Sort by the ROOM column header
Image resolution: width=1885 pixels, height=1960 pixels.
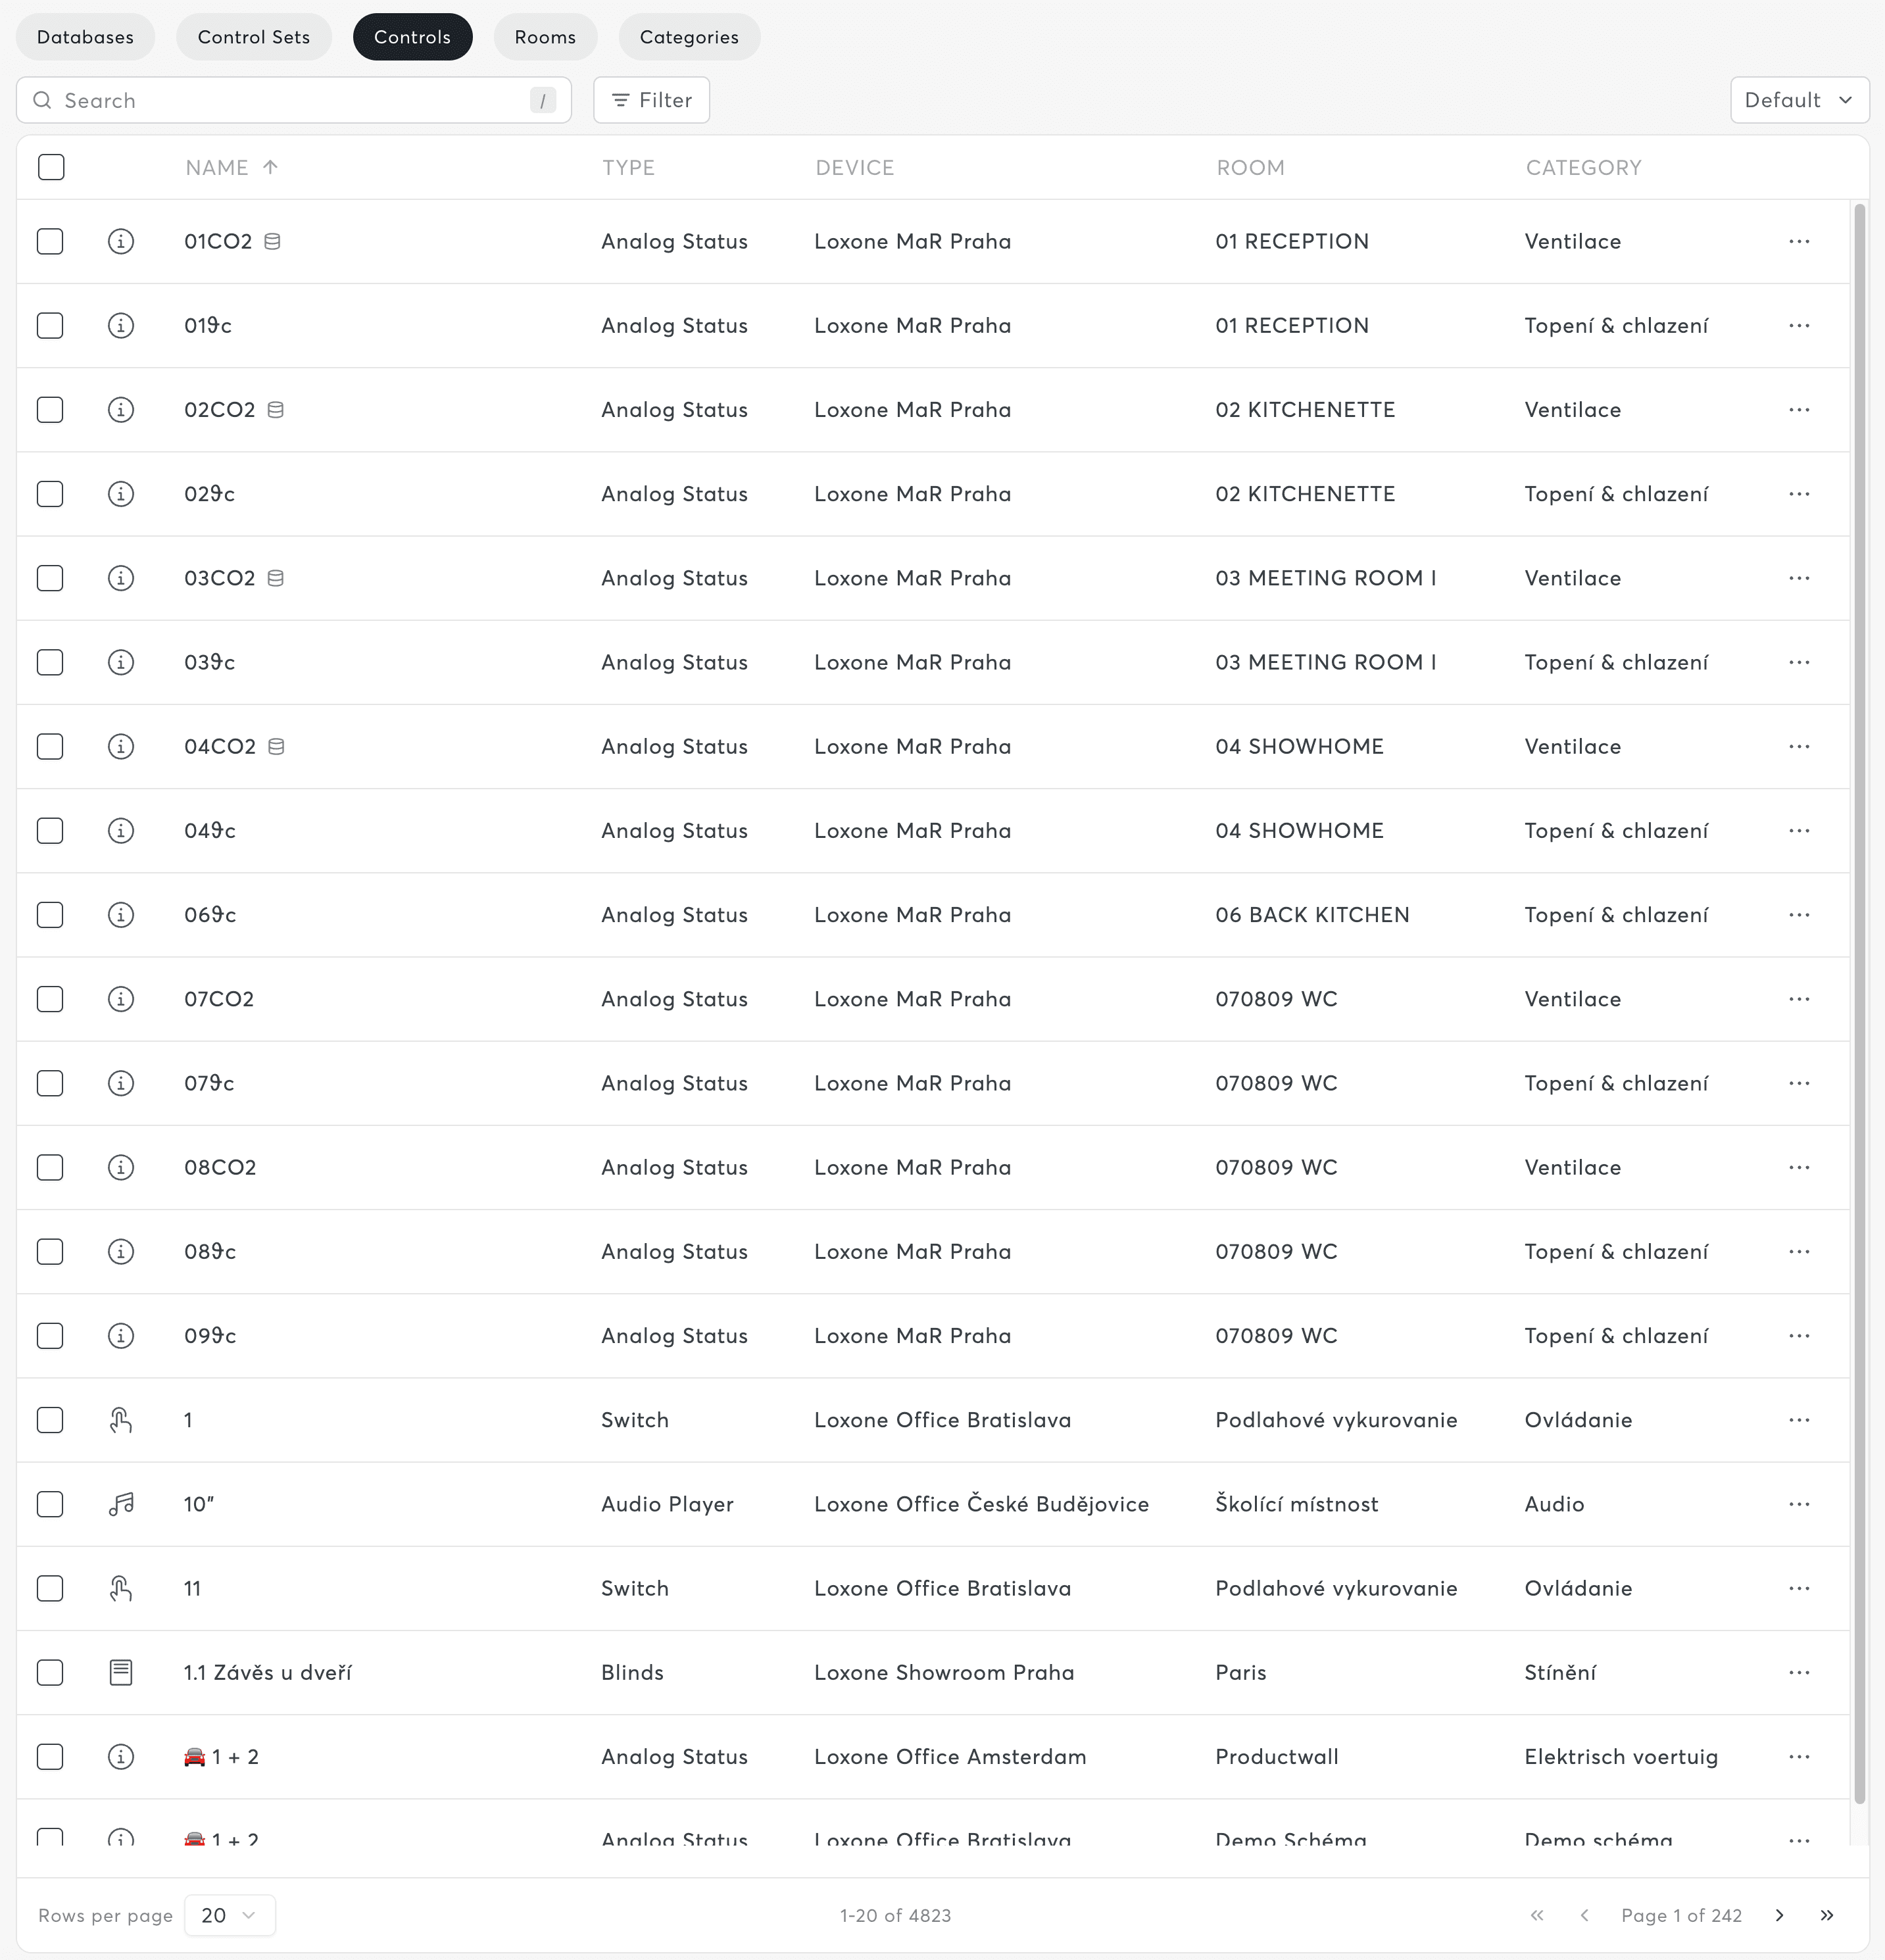click(x=1250, y=167)
